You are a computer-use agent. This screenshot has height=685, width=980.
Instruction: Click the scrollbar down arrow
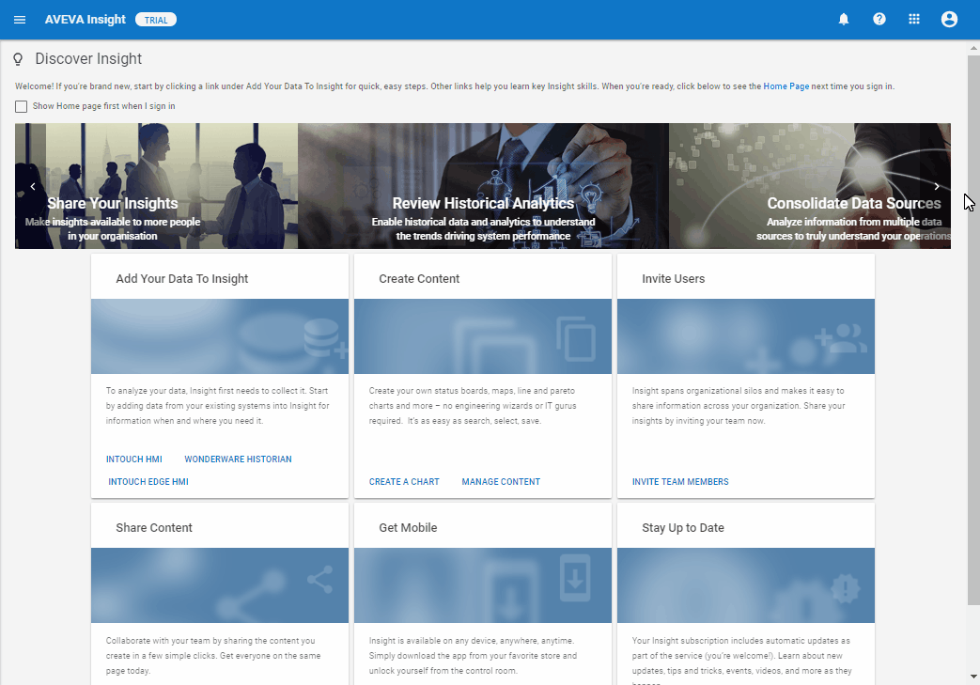[973, 677]
